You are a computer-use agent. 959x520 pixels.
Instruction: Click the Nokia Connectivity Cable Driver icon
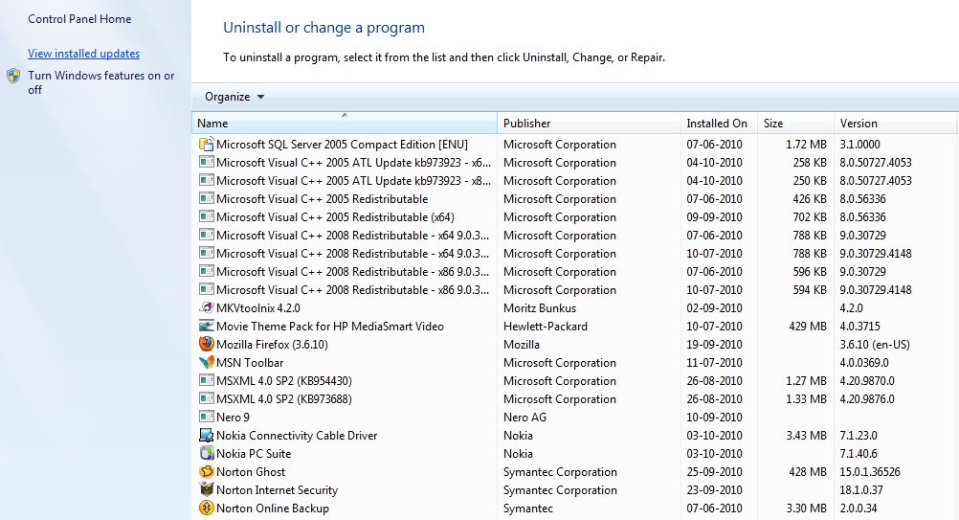point(206,436)
